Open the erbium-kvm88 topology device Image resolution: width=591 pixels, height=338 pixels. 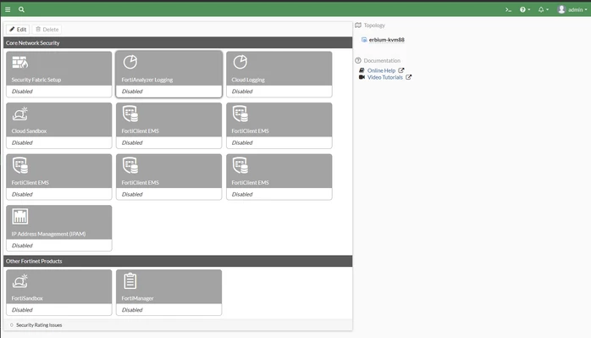(x=387, y=40)
